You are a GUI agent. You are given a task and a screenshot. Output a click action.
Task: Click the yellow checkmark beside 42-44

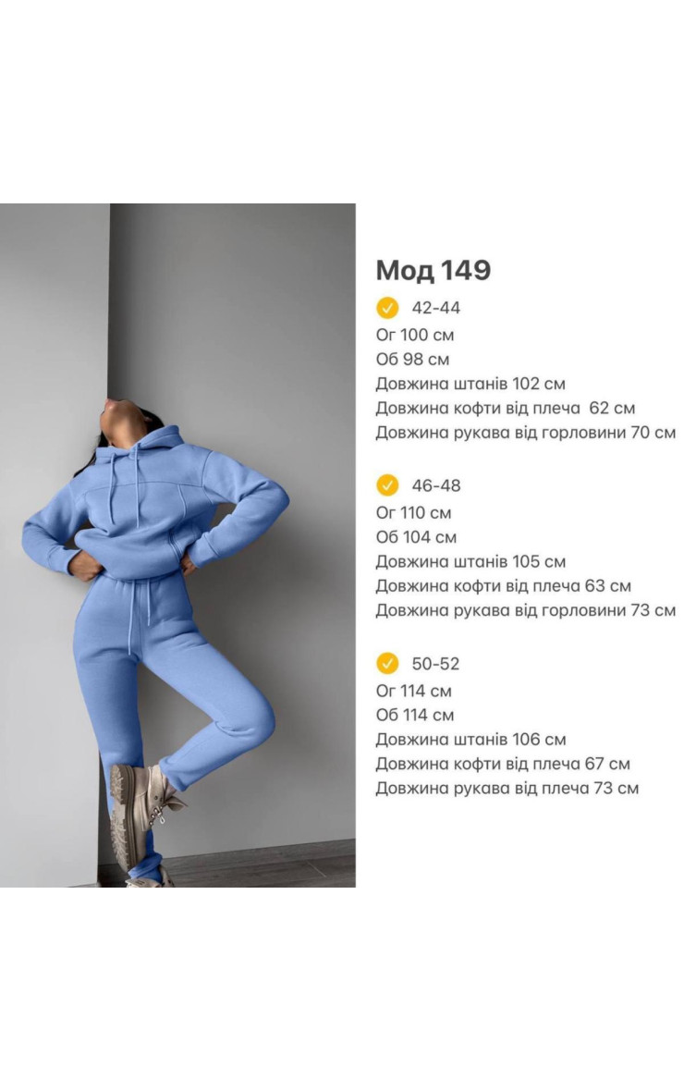[x=387, y=308]
